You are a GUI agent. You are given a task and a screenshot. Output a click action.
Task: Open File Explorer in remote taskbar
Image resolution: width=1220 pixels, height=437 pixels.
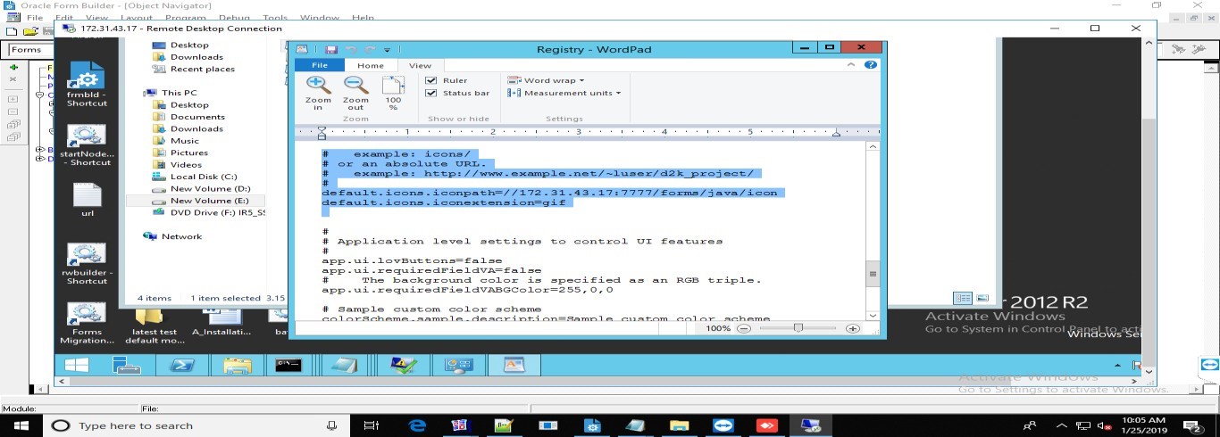[238, 365]
